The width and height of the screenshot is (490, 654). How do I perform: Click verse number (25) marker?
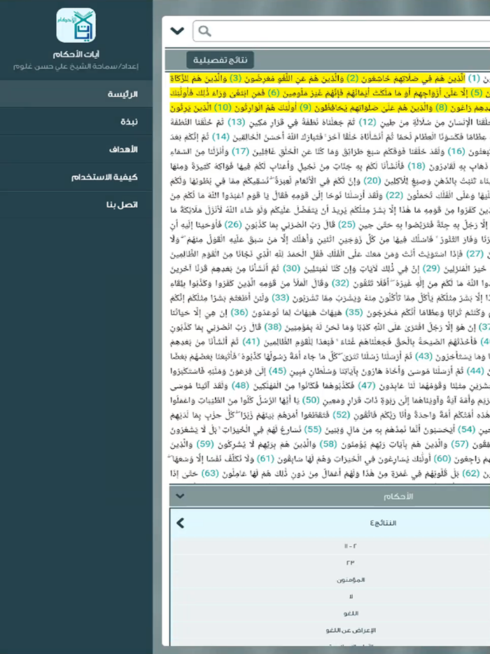pos(346,224)
